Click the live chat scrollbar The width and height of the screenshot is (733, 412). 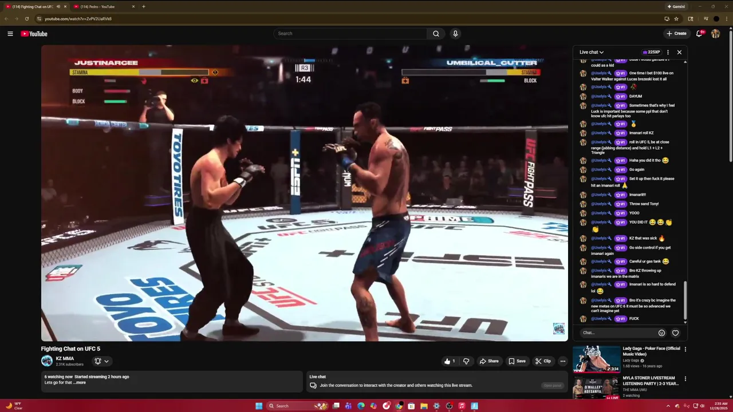685,301
